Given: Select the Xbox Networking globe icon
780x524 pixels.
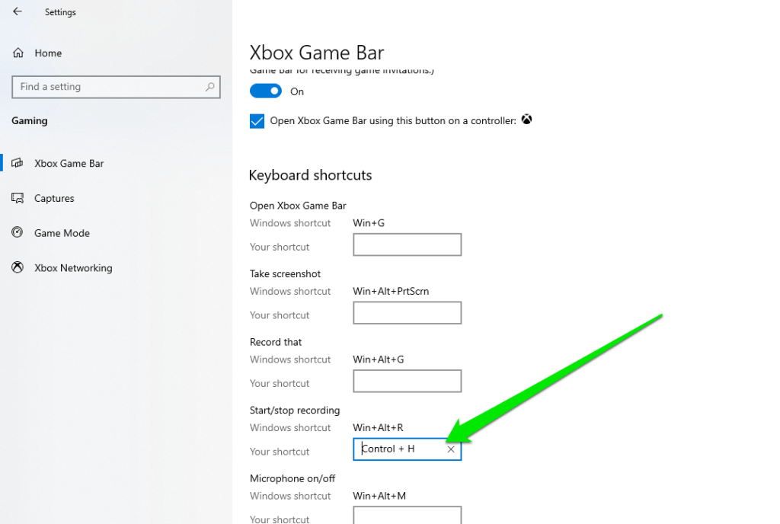Looking at the screenshot, I should click(17, 267).
